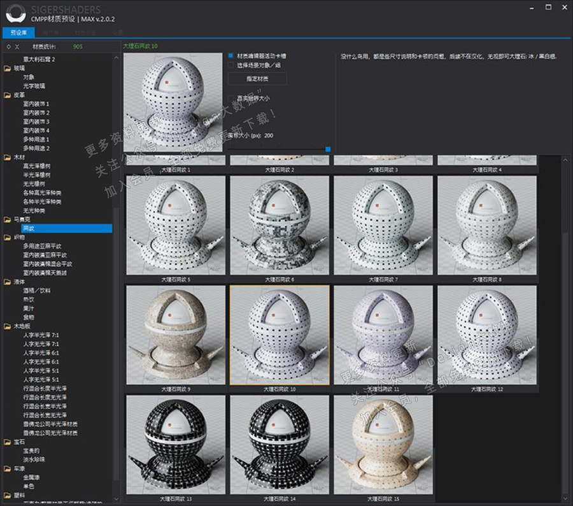Check the 选择场景对象/组 box
Screen dimensions: 573x506
click(231, 65)
